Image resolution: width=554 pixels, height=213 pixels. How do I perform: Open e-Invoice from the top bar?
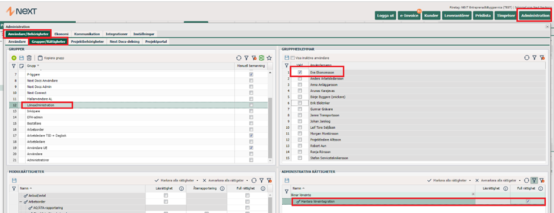[409, 15]
